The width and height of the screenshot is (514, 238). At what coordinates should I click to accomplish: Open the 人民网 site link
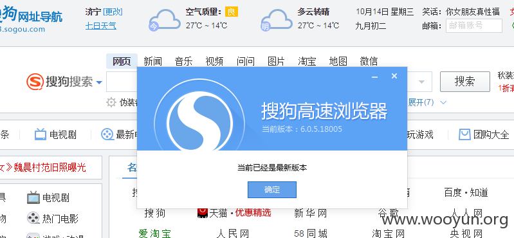tap(233, 233)
